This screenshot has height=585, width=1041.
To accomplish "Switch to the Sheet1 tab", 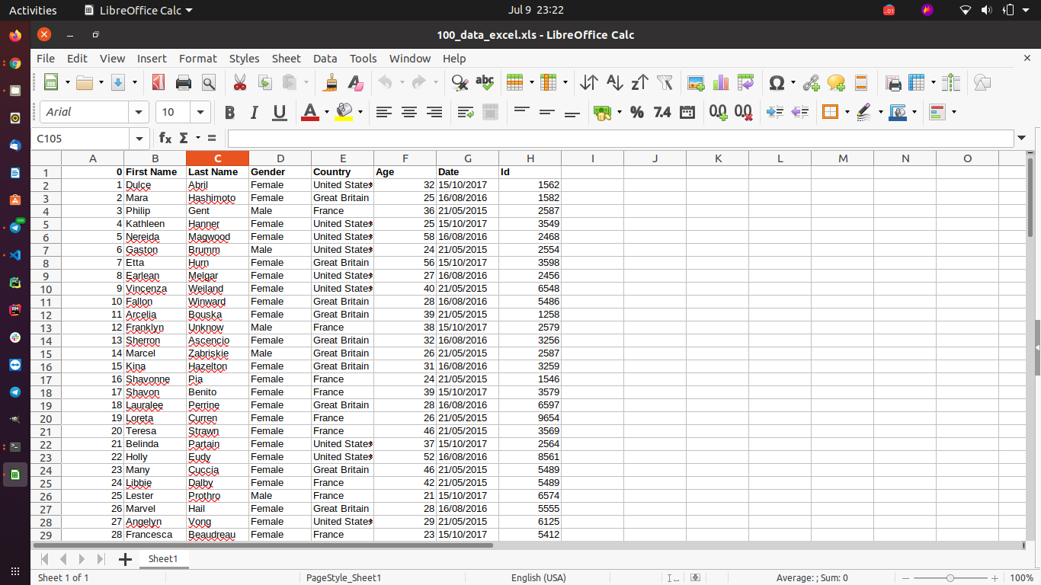I will [162, 558].
